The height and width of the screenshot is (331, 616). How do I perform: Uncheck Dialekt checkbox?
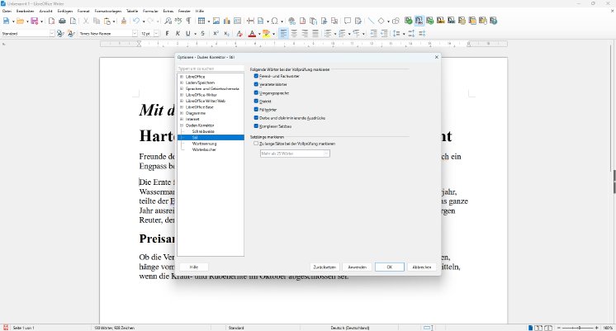click(256, 102)
